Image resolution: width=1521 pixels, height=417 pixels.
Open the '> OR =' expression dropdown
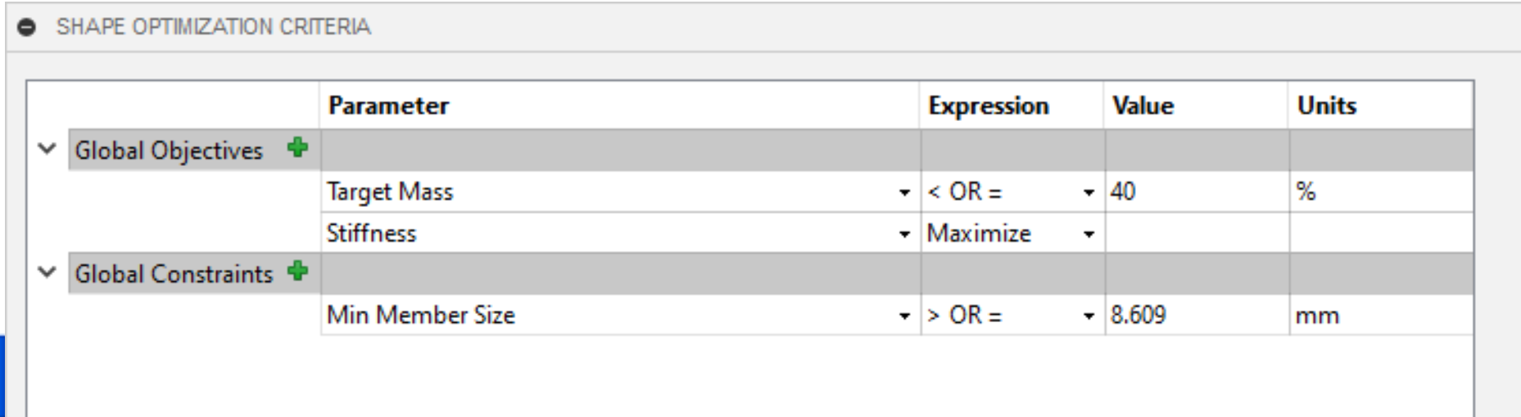pos(1089,316)
